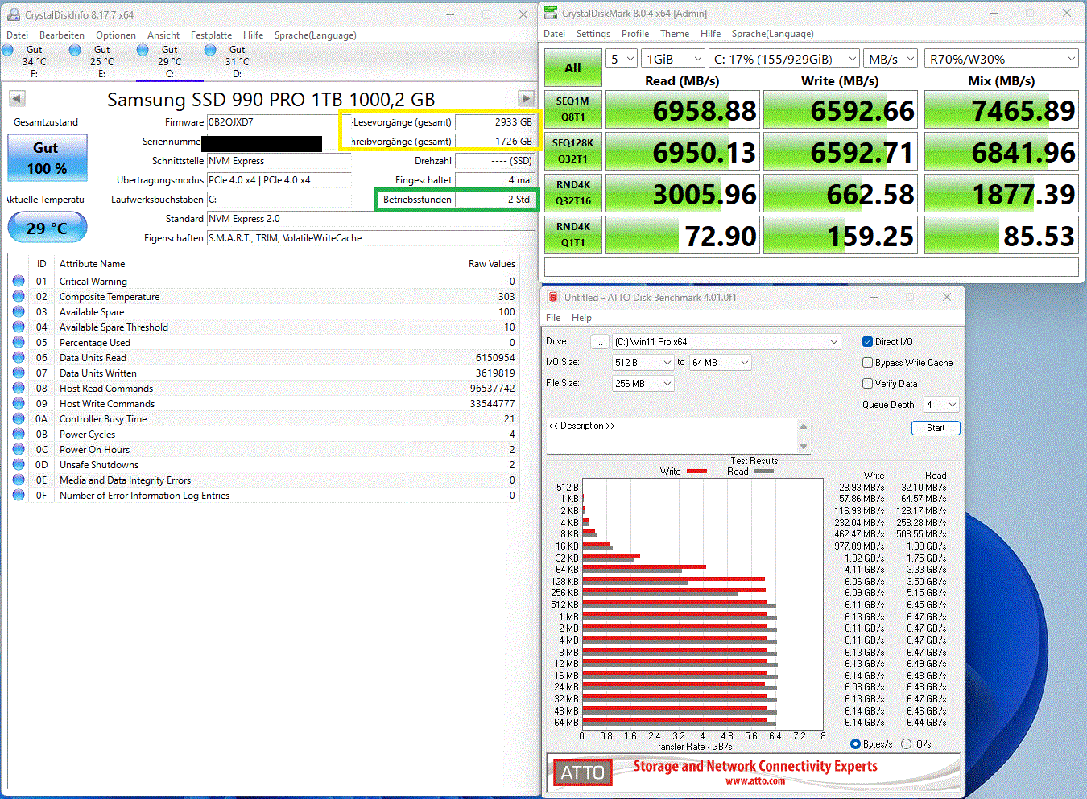
Task: Click the Available Spare status orb
Action: click(19, 312)
